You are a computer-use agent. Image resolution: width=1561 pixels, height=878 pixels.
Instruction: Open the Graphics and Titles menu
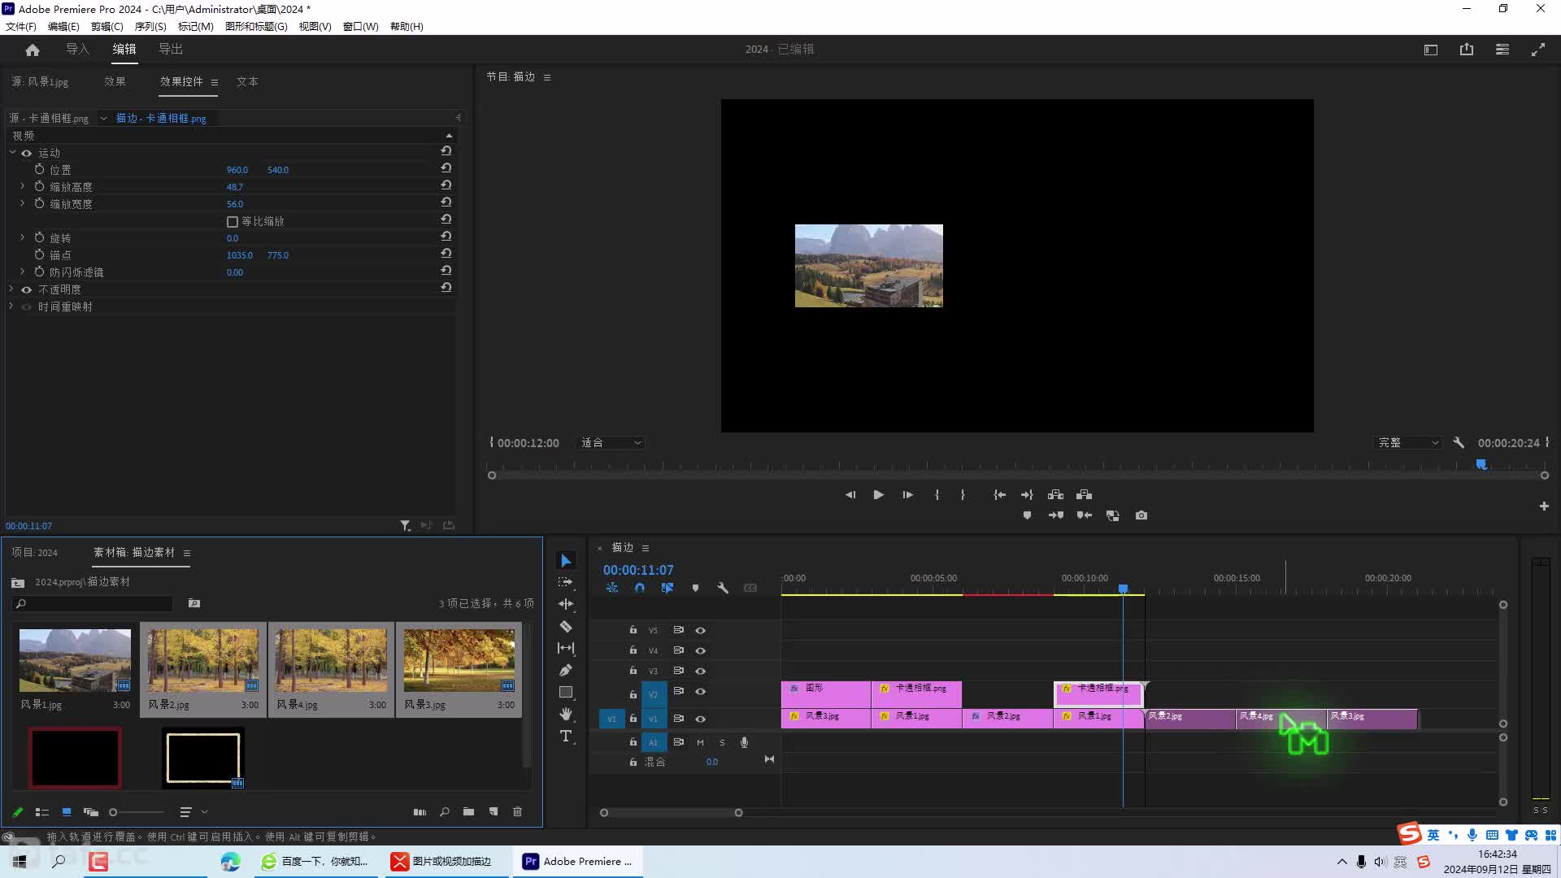coord(256,26)
